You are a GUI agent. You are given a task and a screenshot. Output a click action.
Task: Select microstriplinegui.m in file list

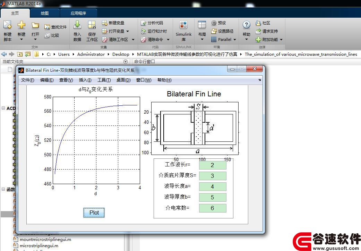[39, 246]
